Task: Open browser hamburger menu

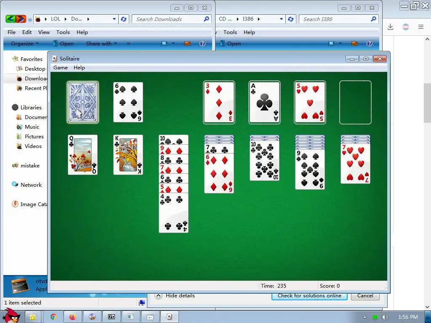Action: [421, 26]
